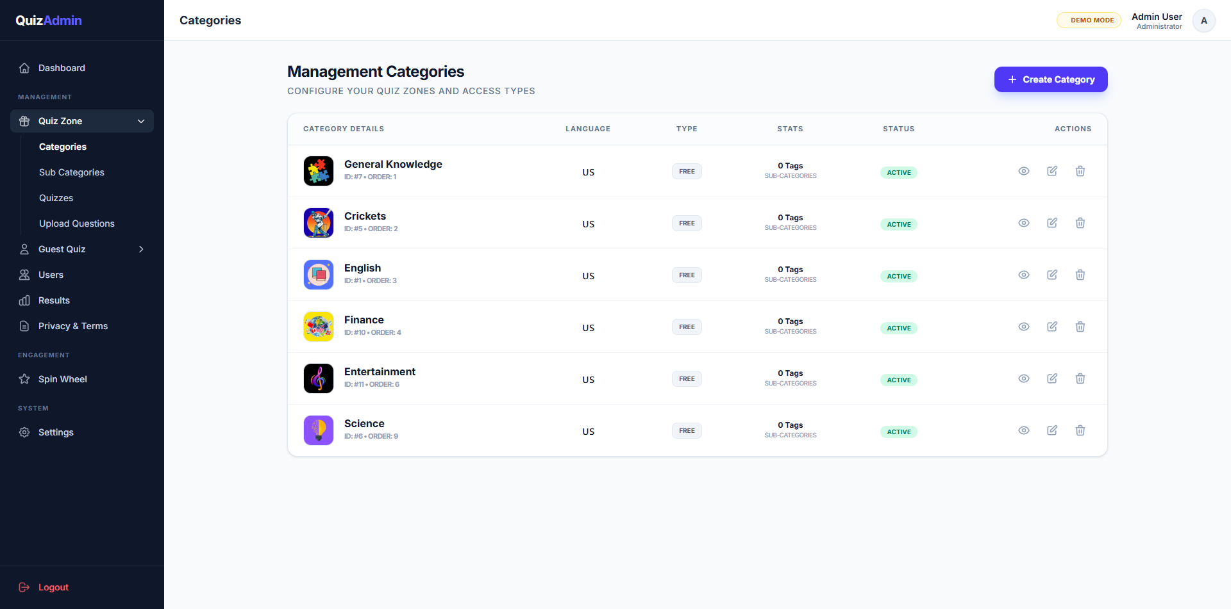Select the Dashboard icon in sidebar
The width and height of the screenshot is (1231, 609).
point(24,68)
